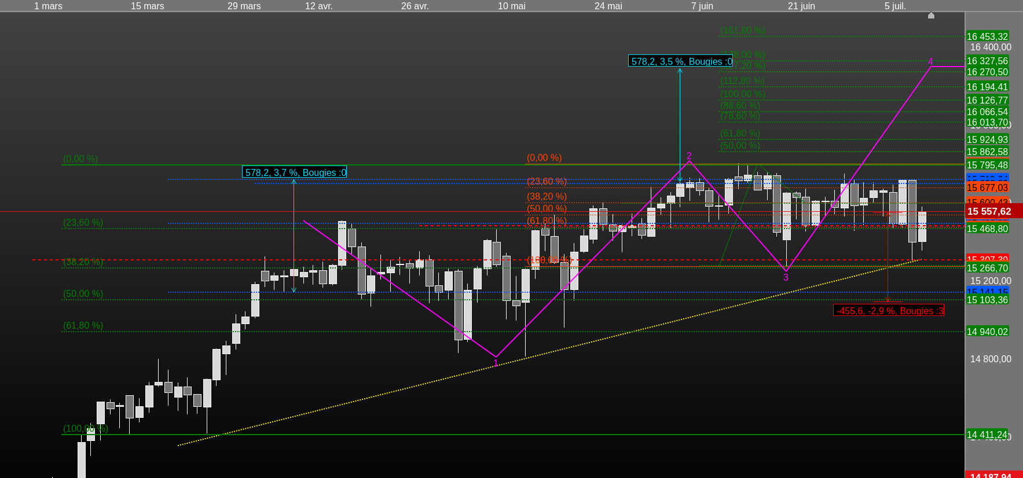This screenshot has height=478, width=1023.
Task: Click the green (161,80 %) extension label
Action: tap(743, 30)
